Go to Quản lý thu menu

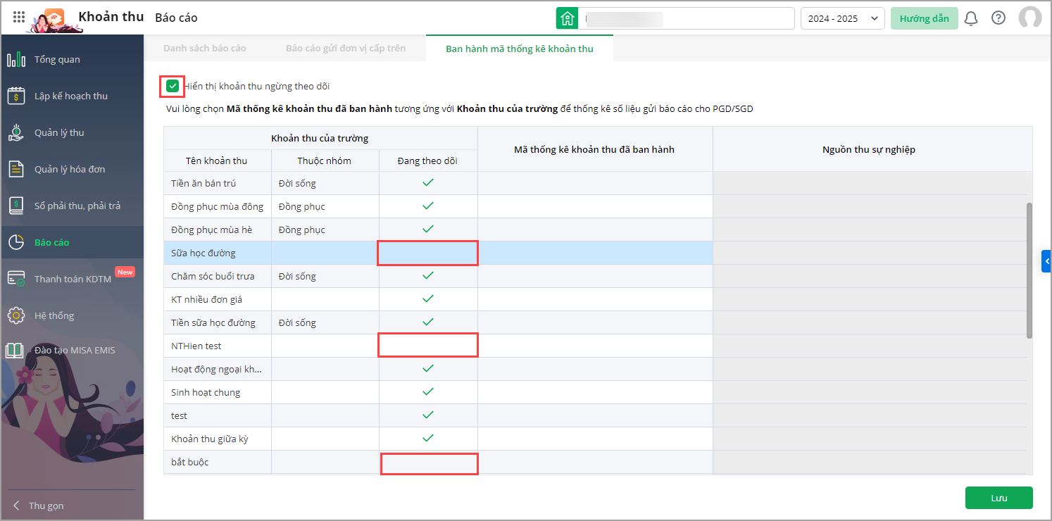click(72, 133)
